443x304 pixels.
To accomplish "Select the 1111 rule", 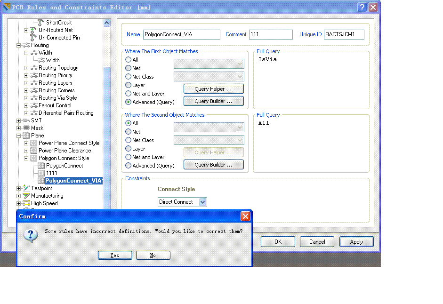I will click(52, 173).
